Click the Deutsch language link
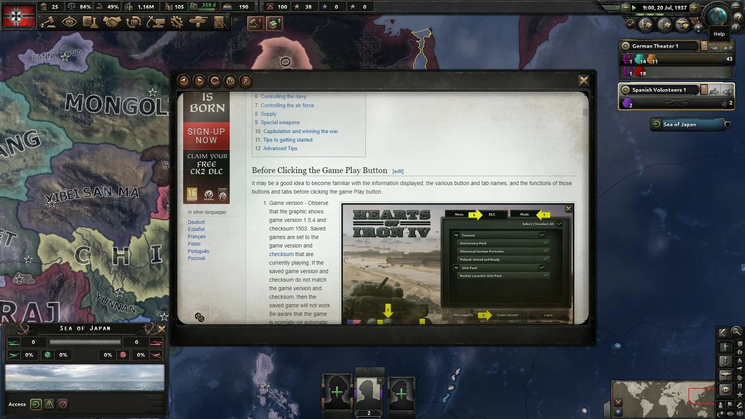This screenshot has height=419, width=745. pyautogui.click(x=196, y=222)
